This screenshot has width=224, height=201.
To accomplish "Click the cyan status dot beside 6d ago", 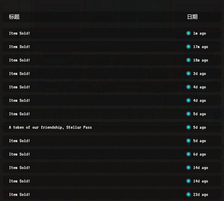I will tap(188, 154).
